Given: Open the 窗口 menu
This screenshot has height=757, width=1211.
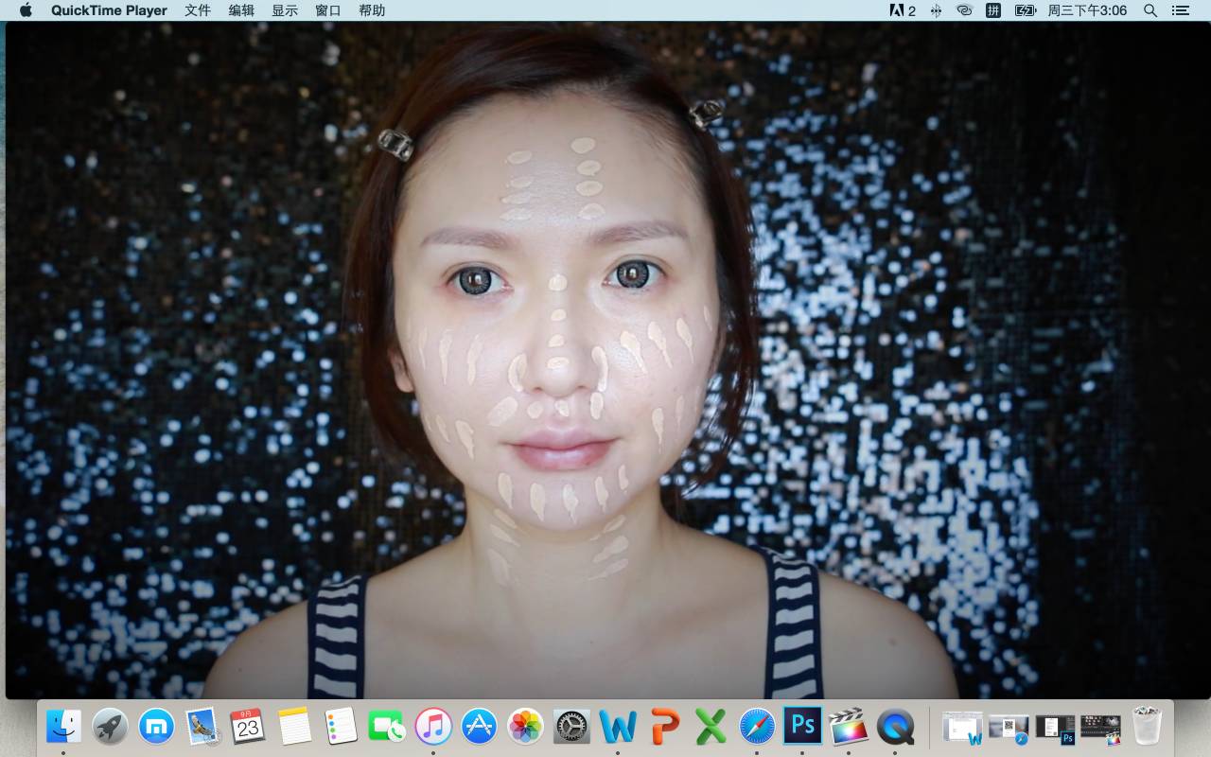Looking at the screenshot, I should tap(328, 10).
